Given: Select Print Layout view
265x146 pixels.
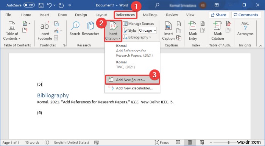Looking at the screenshot, I should pos(190,143).
